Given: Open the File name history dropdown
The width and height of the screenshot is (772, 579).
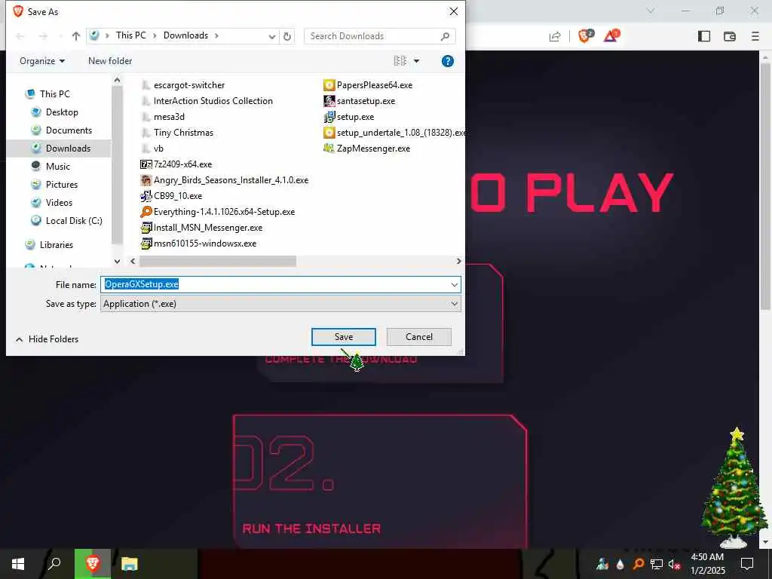Looking at the screenshot, I should point(454,284).
